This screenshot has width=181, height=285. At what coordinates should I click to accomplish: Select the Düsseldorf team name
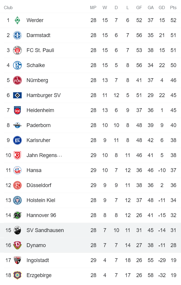[x=39, y=185]
